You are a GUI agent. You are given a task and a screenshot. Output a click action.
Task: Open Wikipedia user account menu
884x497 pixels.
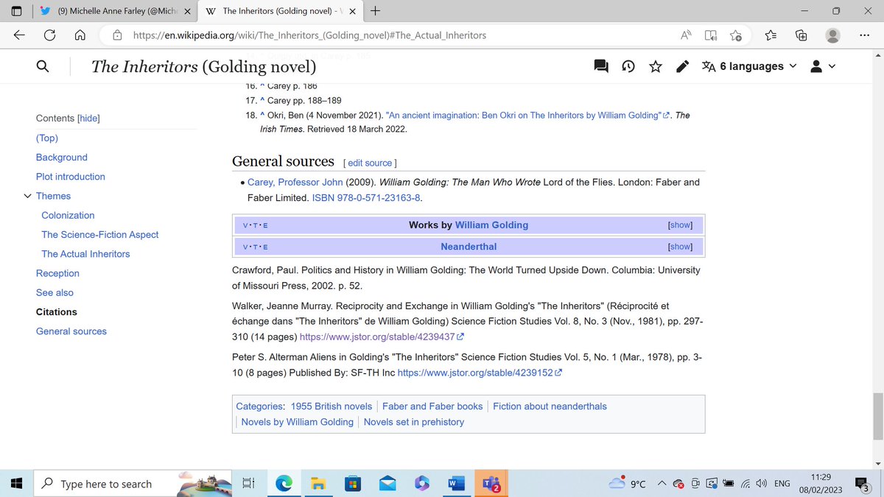(x=822, y=66)
